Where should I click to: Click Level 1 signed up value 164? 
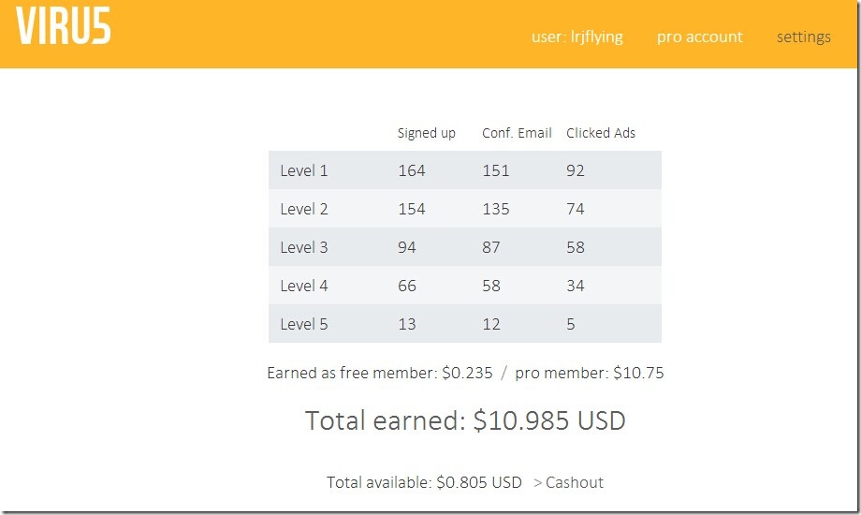411,171
